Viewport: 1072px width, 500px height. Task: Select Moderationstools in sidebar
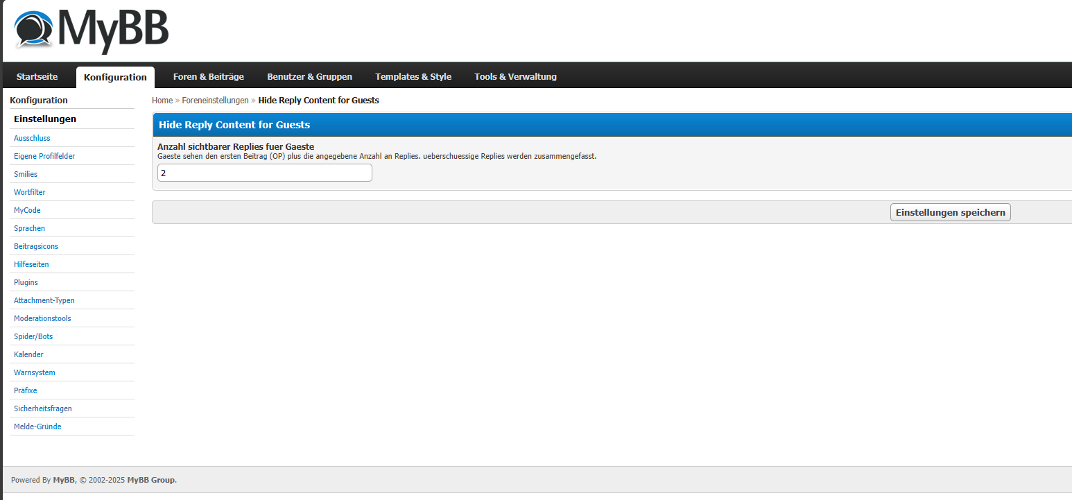(42, 318)
